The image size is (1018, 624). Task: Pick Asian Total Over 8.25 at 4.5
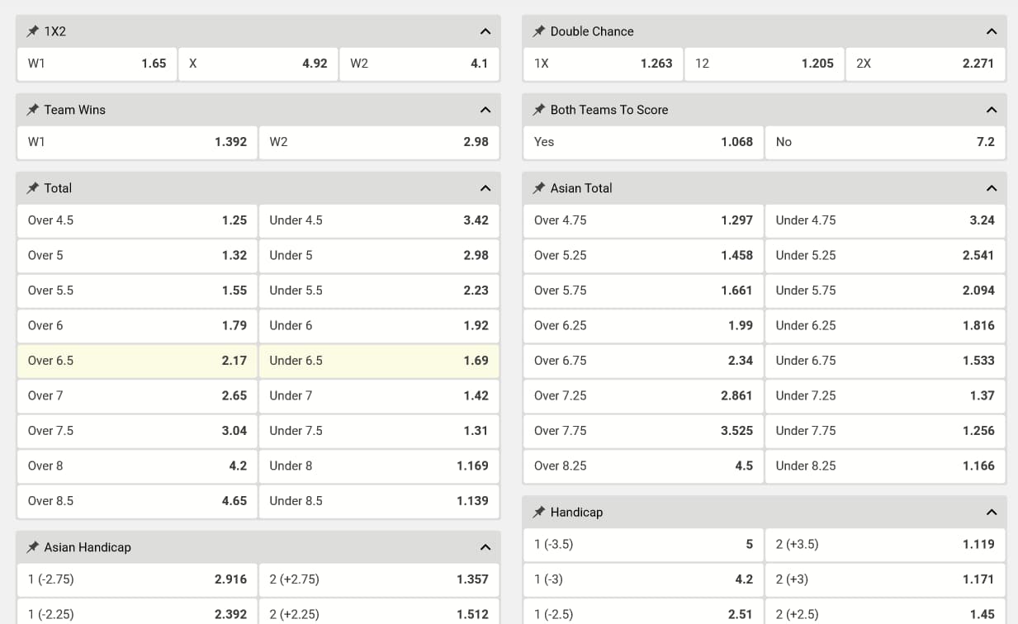pyautogui.click(x=643, y=466)
